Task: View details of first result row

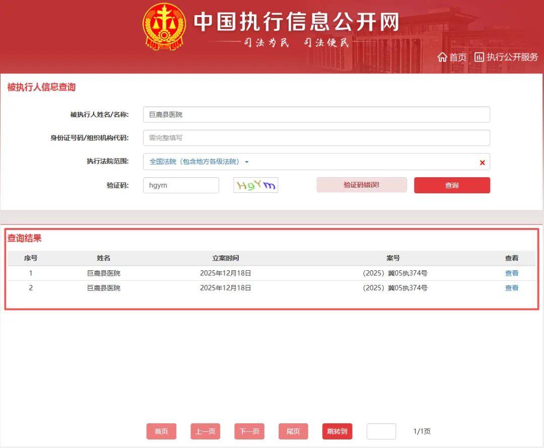Action: [x=511, y=273]
